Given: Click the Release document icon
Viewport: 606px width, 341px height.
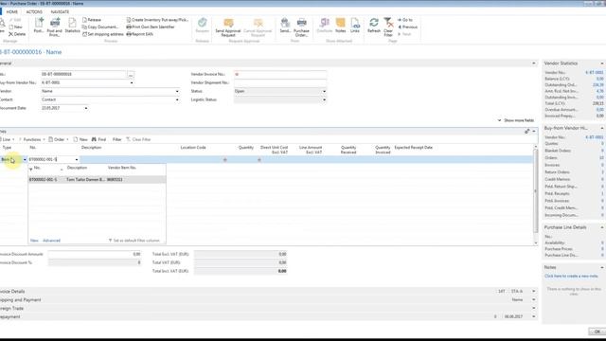Looking at the screenshot, I should click(92, 20).
